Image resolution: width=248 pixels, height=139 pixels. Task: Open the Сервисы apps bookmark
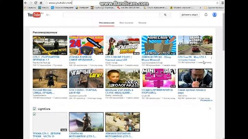pyautogui.click(x=30, y=8)
